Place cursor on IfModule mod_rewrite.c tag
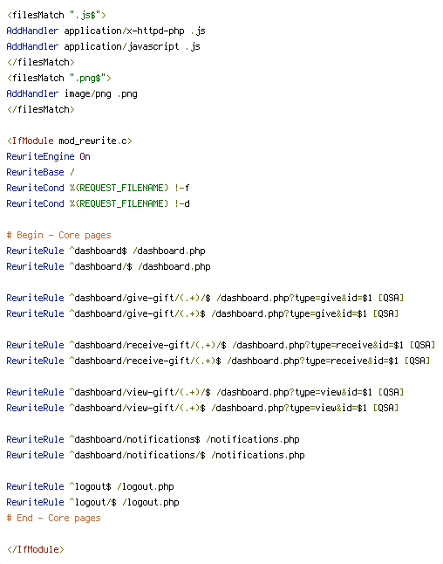 click(x=70, y=141)
